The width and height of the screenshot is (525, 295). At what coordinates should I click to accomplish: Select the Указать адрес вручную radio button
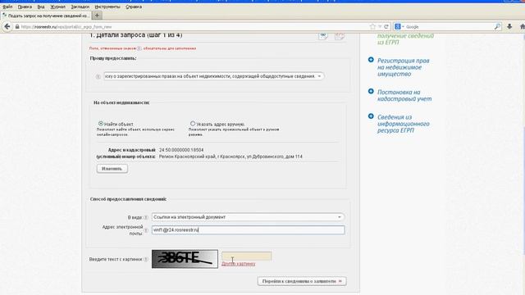point(193,124)
